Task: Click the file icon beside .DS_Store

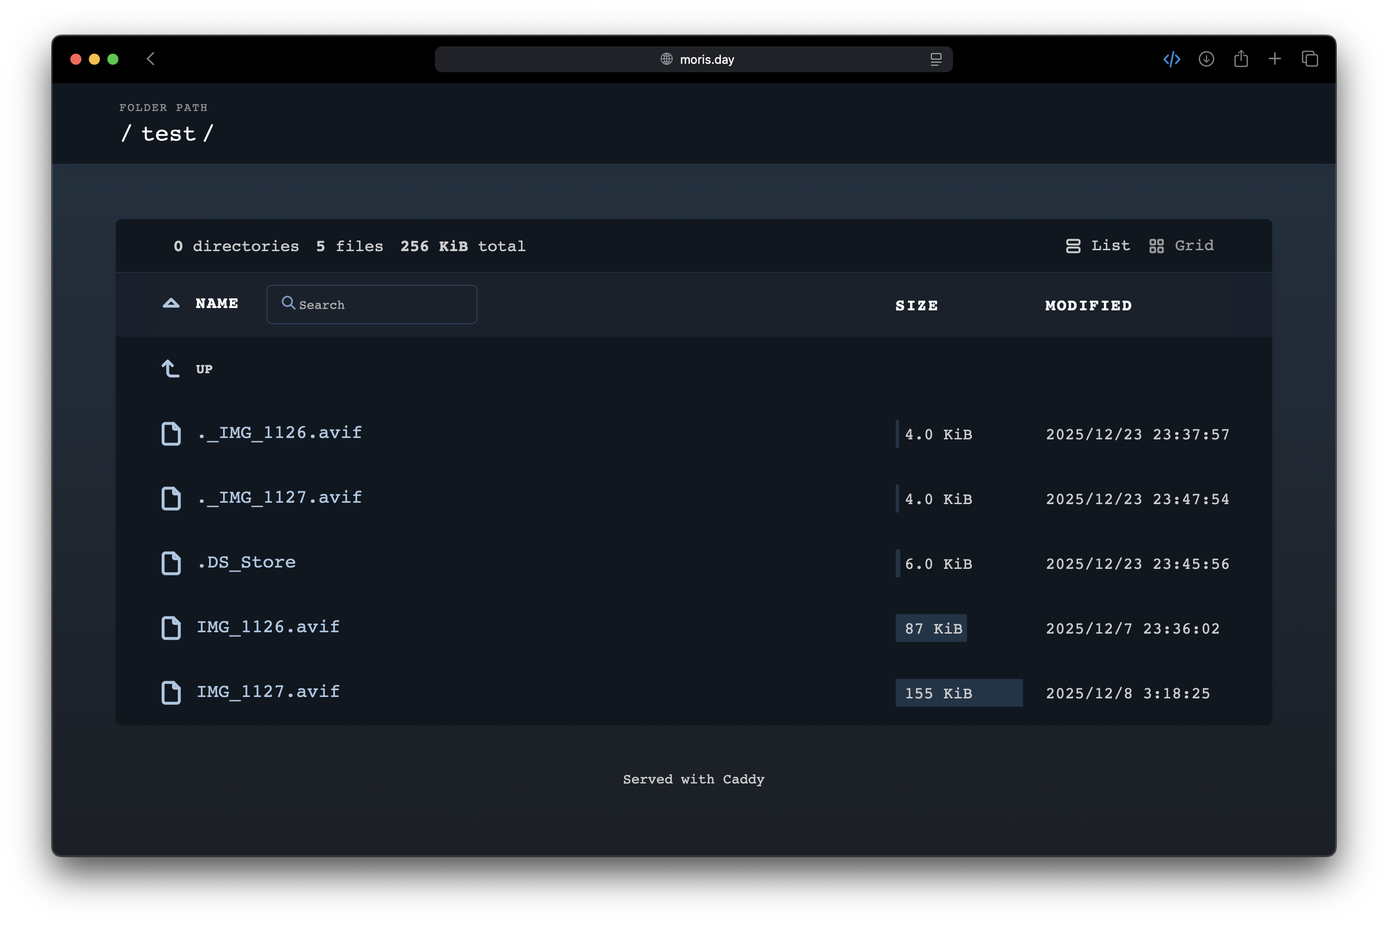Action: point(171,563)
